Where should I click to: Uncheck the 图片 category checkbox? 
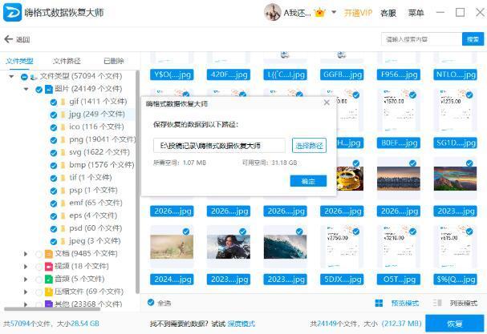(x=39, y=90)
